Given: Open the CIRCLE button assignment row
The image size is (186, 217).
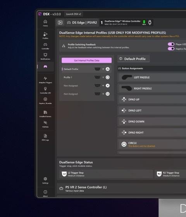Looking at the screenshot, I should tap(152, 144).
